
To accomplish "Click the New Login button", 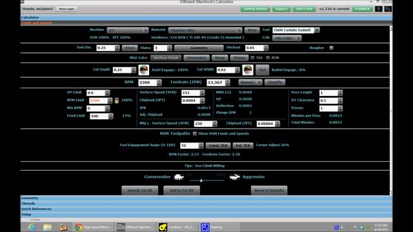I will 66,9.
